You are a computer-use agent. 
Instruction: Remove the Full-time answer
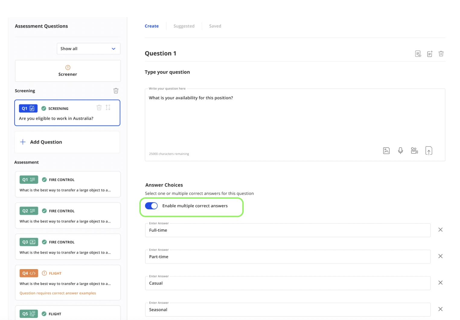click(x=440, y=230)
